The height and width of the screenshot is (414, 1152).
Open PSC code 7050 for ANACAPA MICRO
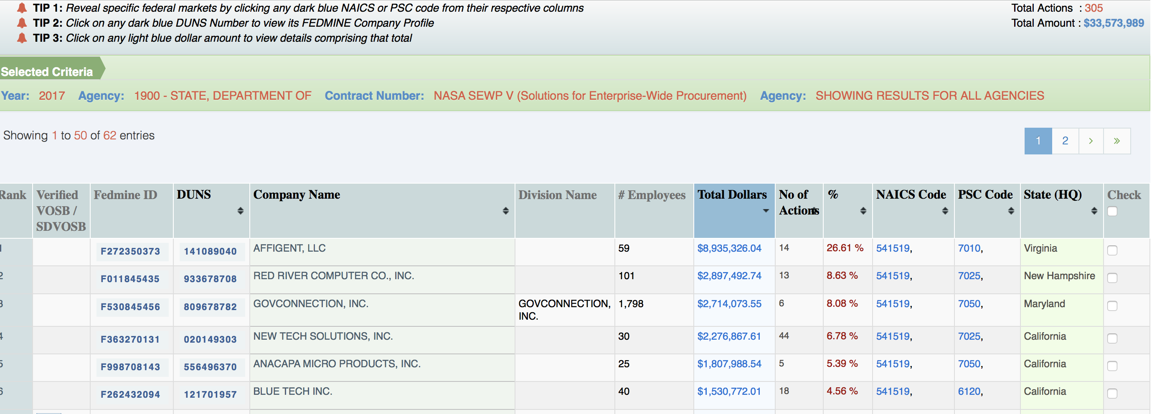tap(969, 364)
